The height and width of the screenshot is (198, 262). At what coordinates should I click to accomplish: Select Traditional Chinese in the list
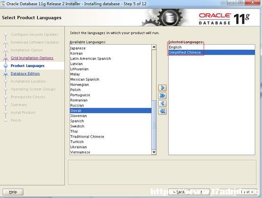pos(111,137)
